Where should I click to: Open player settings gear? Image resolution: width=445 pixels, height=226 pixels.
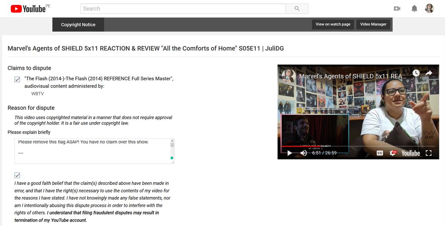393,153
